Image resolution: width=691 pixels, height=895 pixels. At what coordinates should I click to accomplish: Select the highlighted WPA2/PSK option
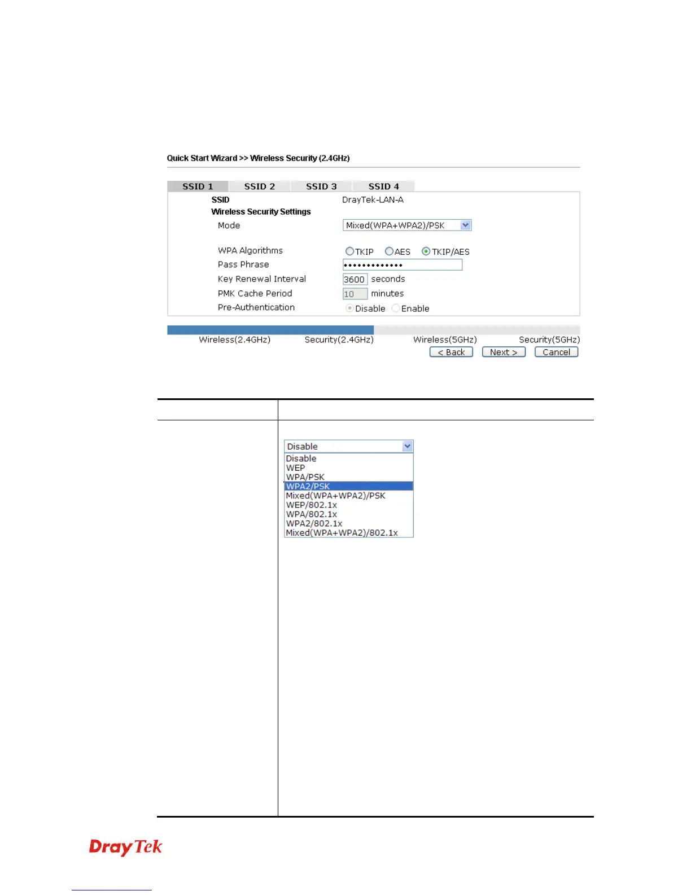coord(349,486)
